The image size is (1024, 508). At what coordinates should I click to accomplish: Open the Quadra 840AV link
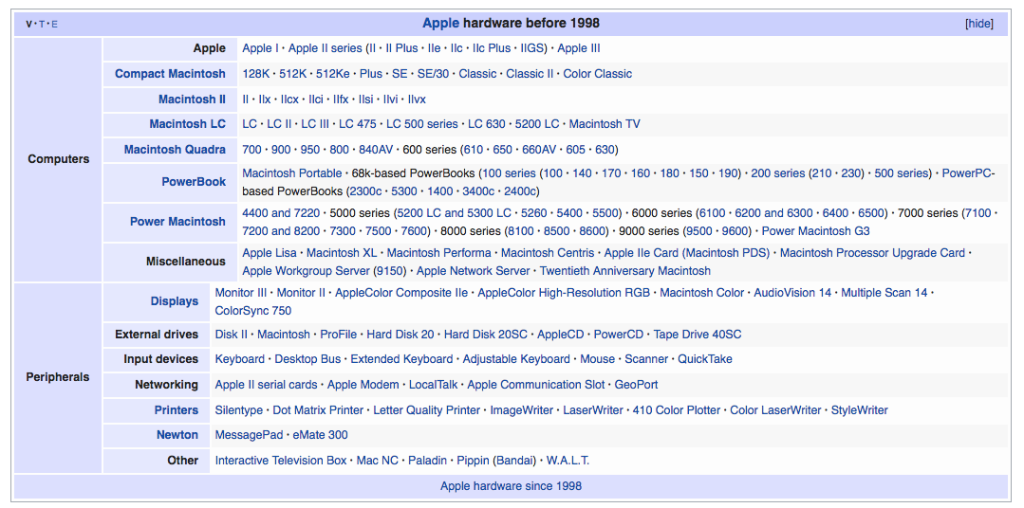click(x=376, y=150)
